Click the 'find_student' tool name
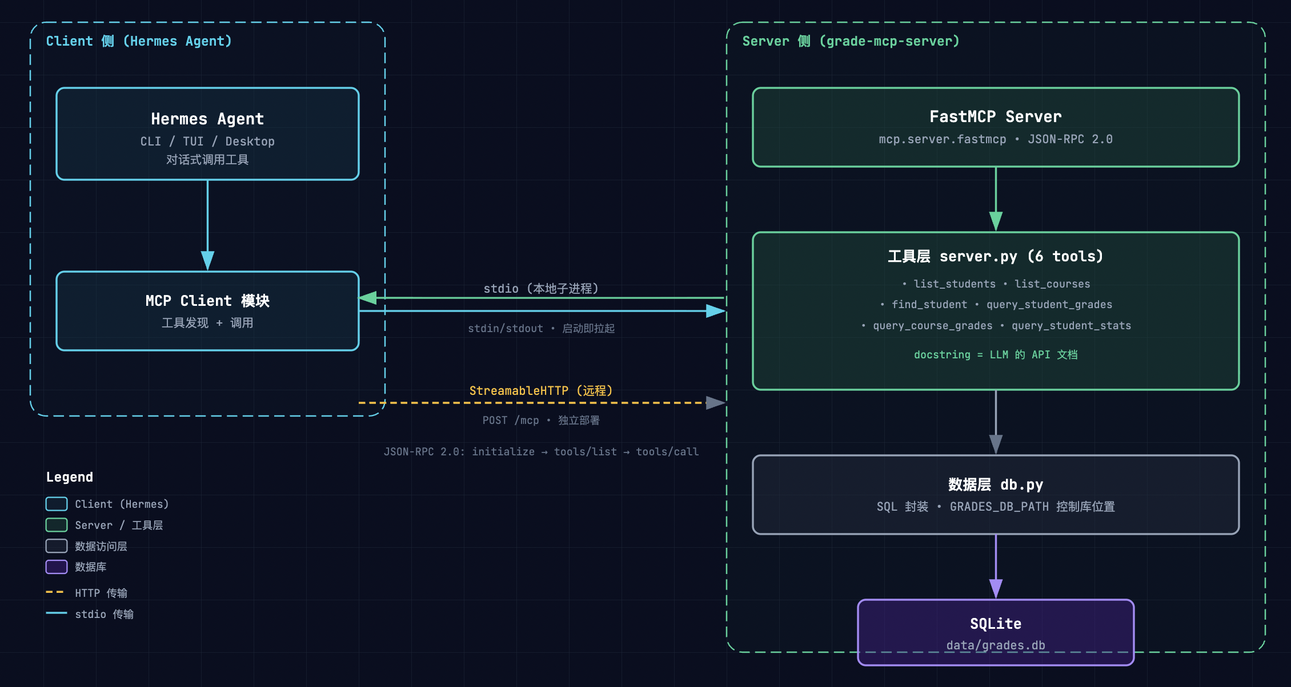 tap(929, 305)
